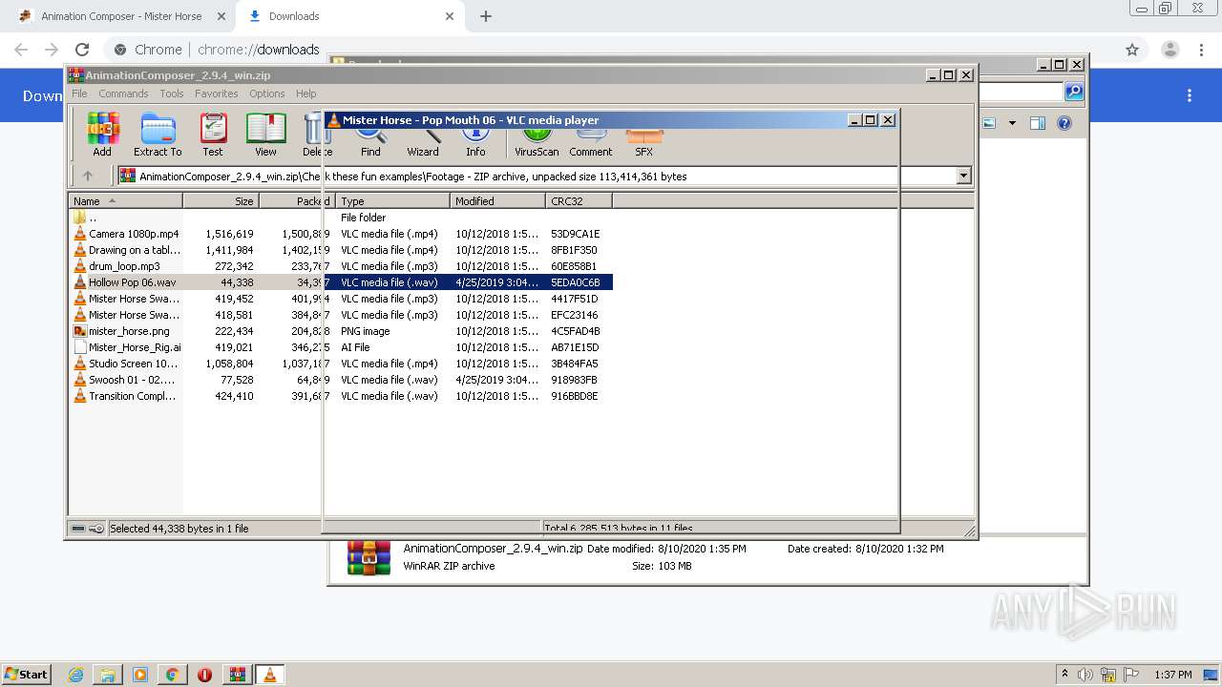Click the system tray volume icon
Viewport: 1222px width, 687px height.
point(1085,675)
